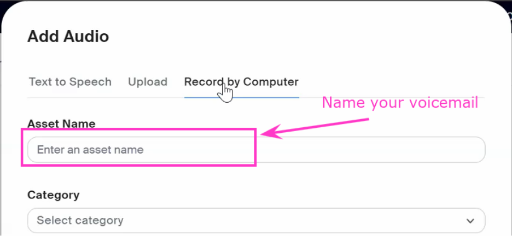Click the pink annotation arrow head
This screenshot has height=236, width=512.
pyautogui.click(x=271, y=132)
